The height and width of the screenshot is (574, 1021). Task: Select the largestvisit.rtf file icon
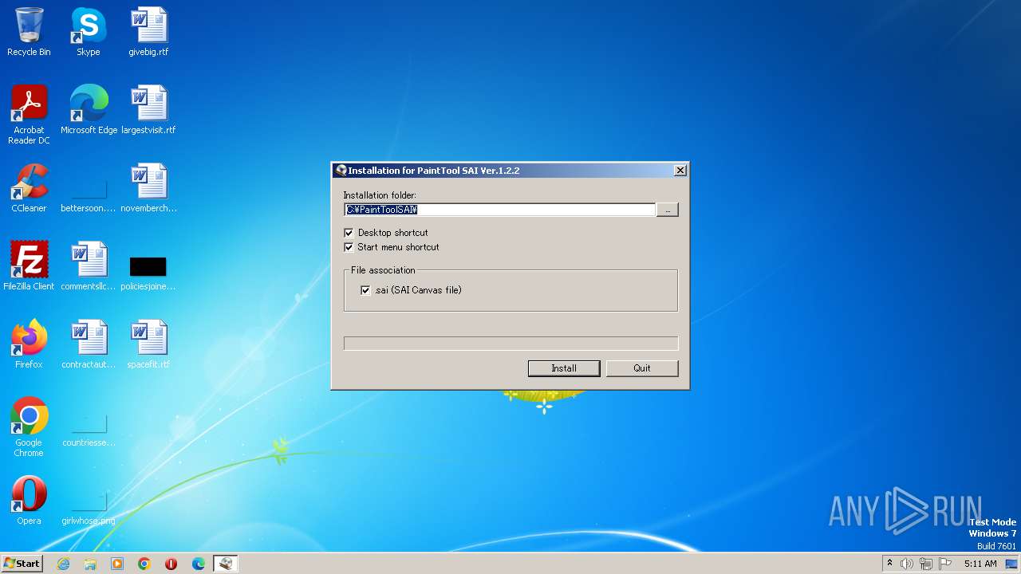point(148,110)
